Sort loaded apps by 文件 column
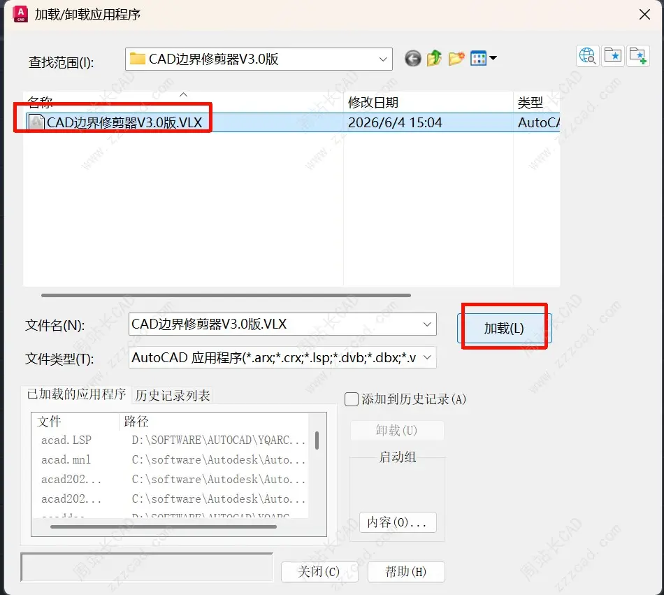The height and width of the screenshot is (595, 664). coord(75,422)
